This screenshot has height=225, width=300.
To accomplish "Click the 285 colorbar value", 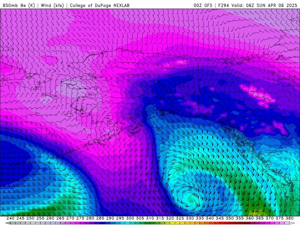I will pos(100,218).
